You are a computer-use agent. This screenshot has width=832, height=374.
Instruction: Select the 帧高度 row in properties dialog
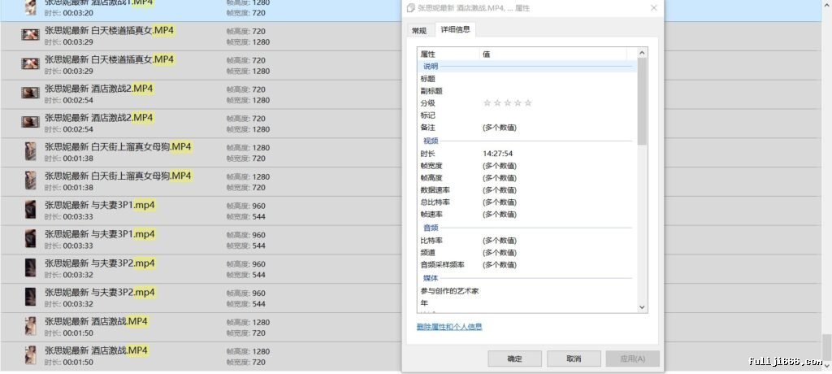pos(526,178)
